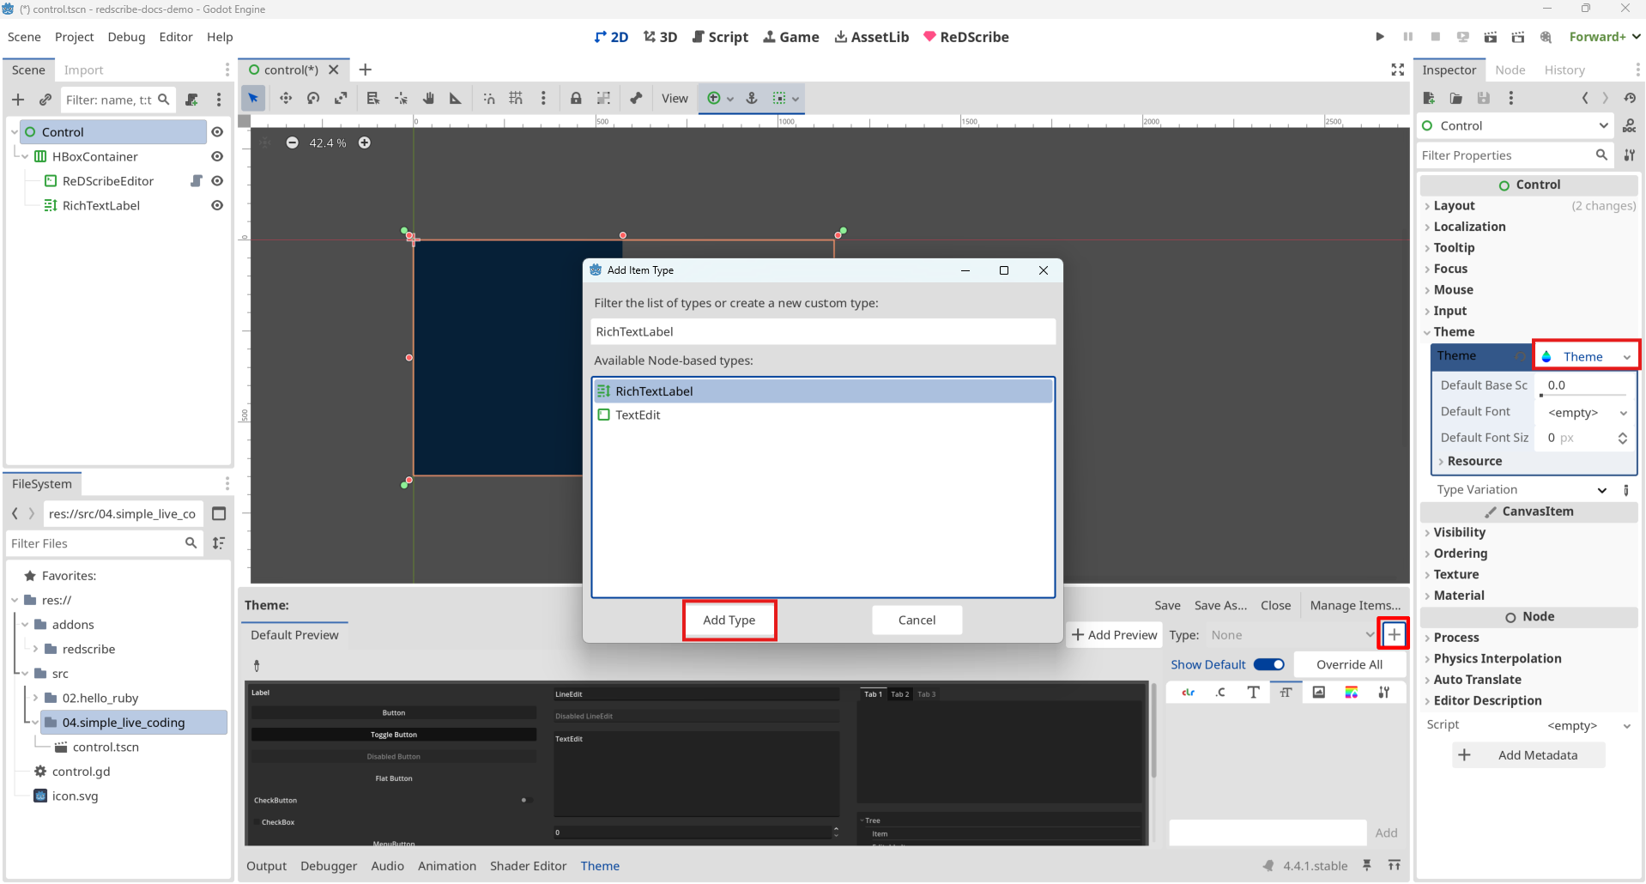Open the Debug menu
1646x884 pixels.
click(126, 37)
